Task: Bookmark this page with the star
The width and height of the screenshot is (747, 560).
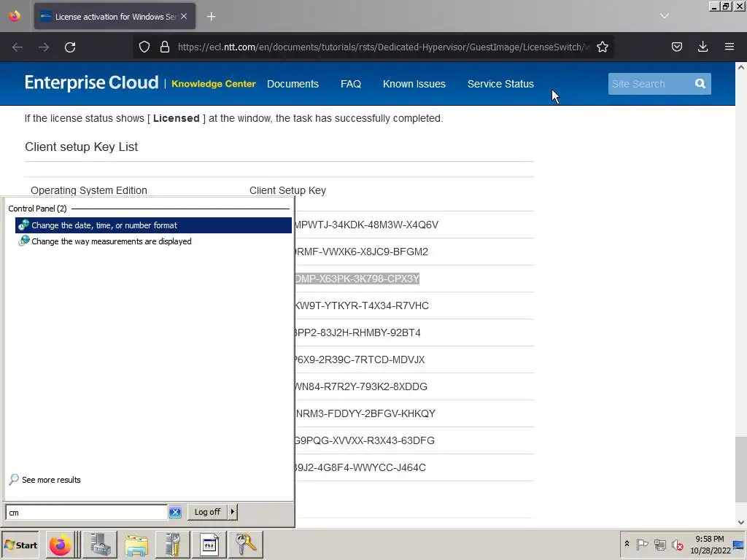Action: (x=602, y=47)
